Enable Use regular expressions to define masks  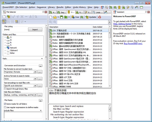click(x=5, y=107)
